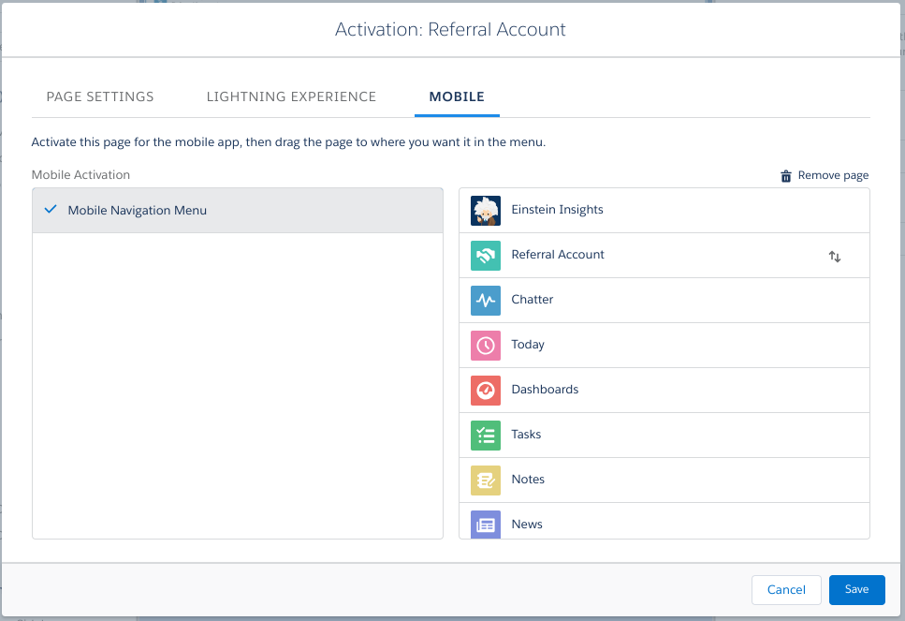The width and height of the screenshot is (905, 621).
Task: Select the Dashboards row in the menu list
Action: point(655,390)
